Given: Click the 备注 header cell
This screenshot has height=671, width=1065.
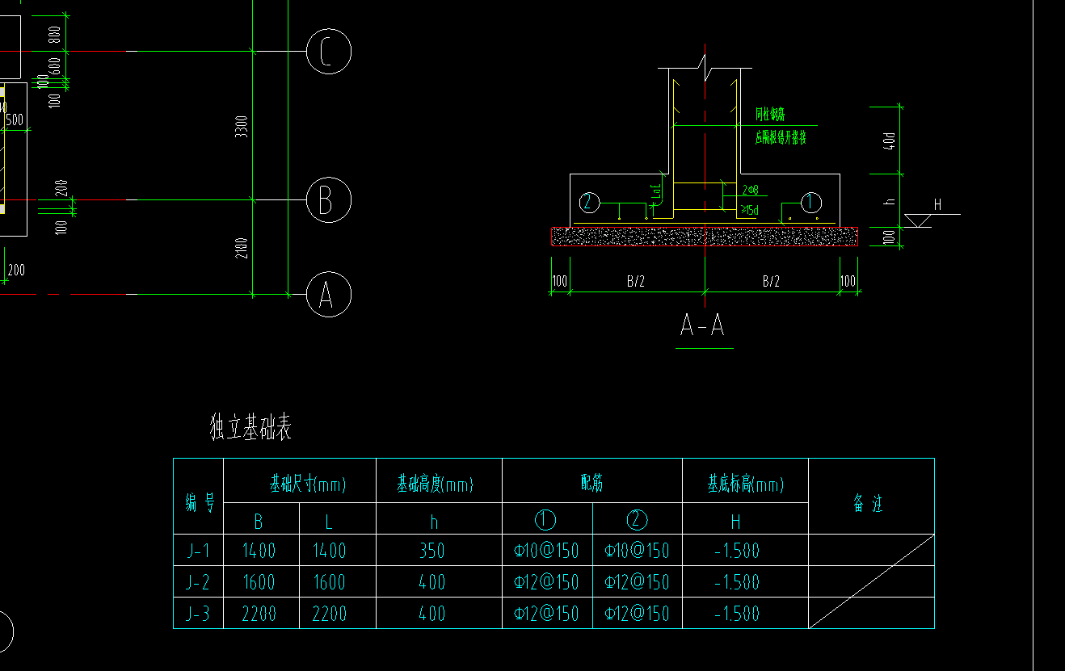Looking at the screenshot, I should point(869,505).
